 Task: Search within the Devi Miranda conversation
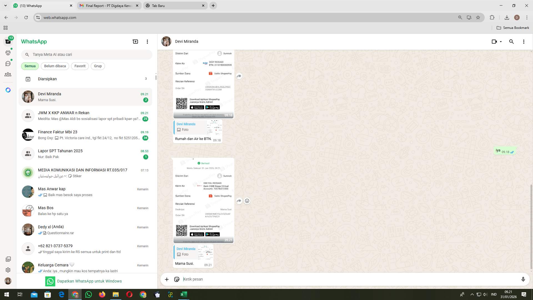click(511, 41)
